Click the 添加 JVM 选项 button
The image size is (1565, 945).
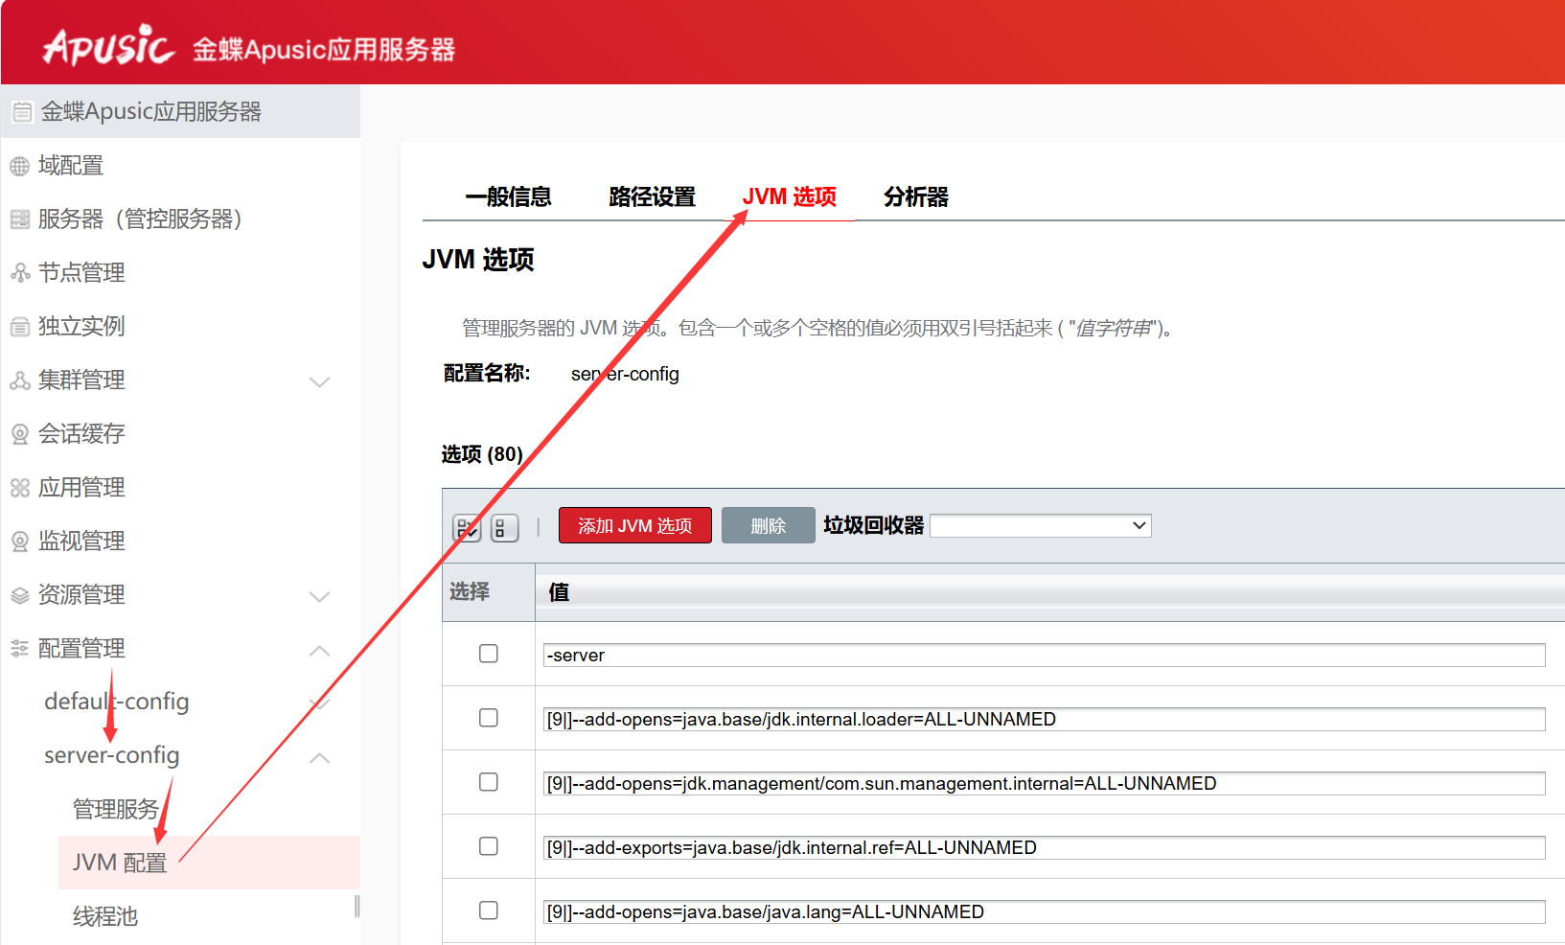[x=634, y=525]
